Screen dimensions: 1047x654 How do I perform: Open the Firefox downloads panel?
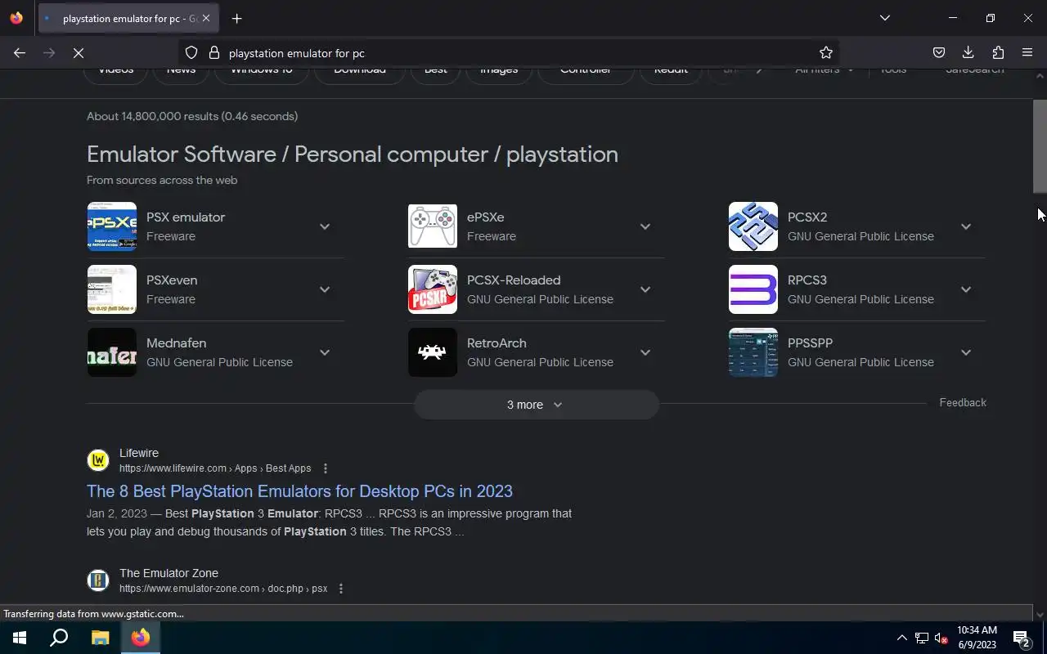click(x=968, y=52)
